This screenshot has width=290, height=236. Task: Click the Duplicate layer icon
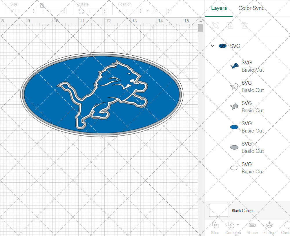click(230, 26)
